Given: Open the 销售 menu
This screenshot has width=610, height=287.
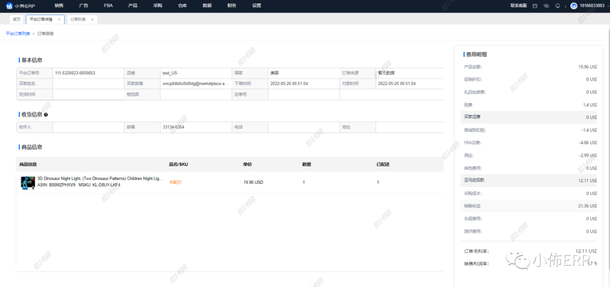Looking at the screenshot, I should pyautogui.click(x=59, y=6).
